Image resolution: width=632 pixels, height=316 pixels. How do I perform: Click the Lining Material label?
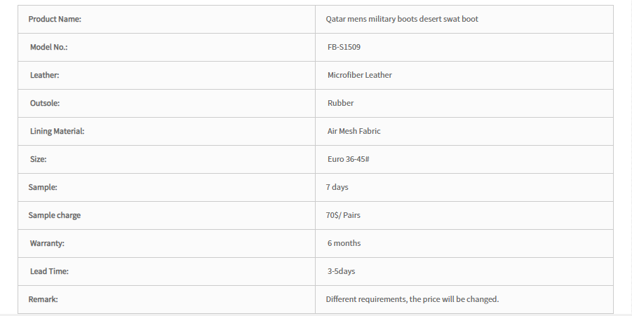pos(58,131)
